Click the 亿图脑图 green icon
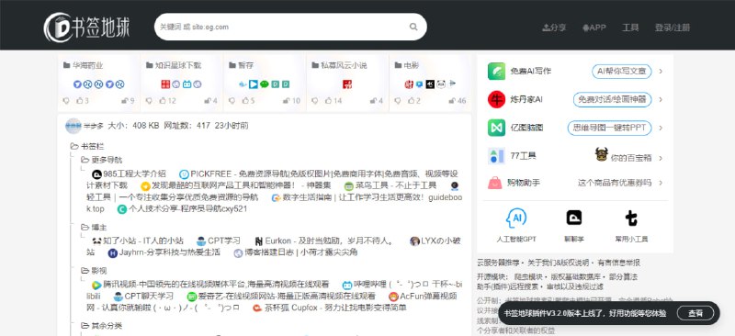The width and height of the screenshot is (735, 336). point(496,128)
